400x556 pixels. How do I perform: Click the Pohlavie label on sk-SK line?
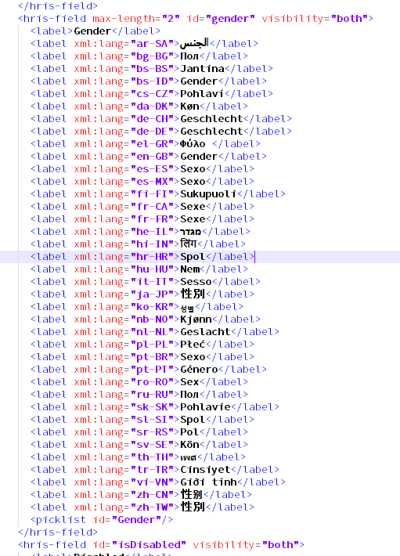[205, 407]
